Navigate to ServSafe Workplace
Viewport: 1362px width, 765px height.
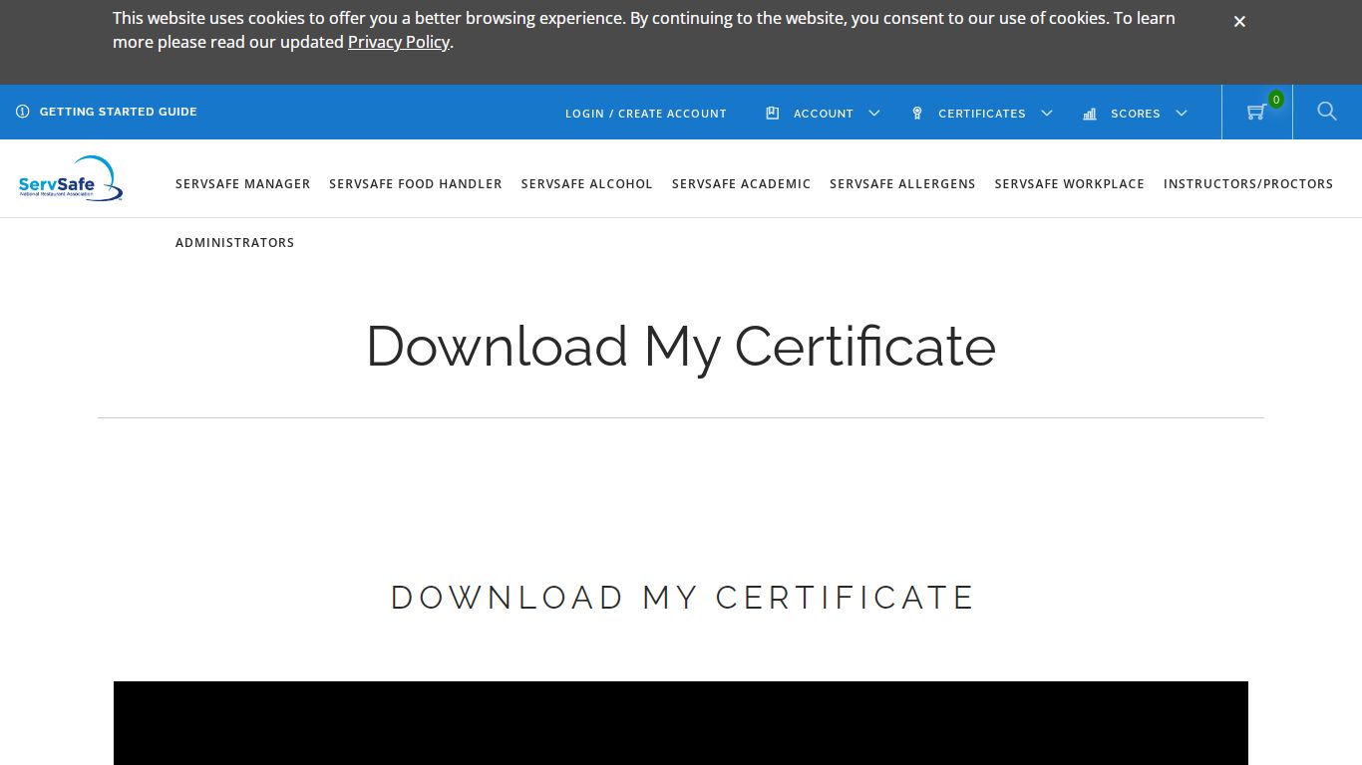pyautogui.click(x=1070, y=184)
